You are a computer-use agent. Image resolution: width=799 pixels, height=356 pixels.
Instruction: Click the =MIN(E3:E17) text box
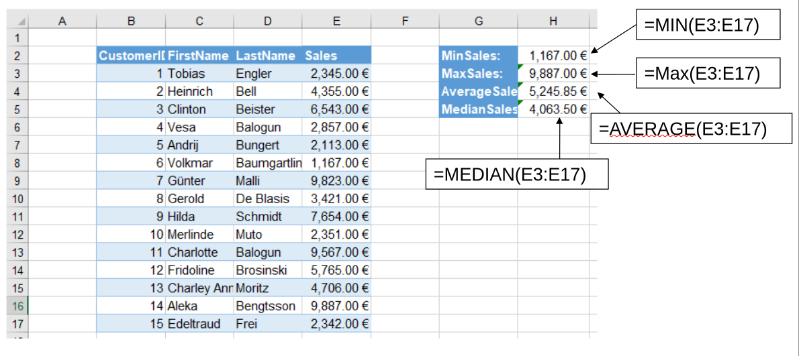click(708, 24)
